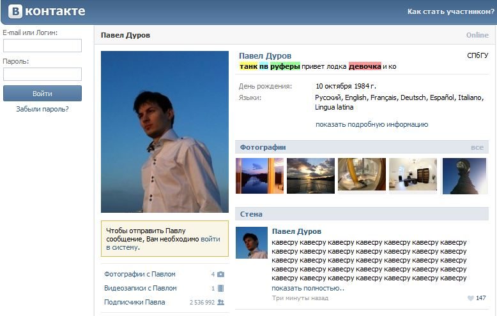Viewport: 497px width, 316px height.
Task: Open Как стать участником? header link
Action: pyautogui.click(x=451, y=11)
